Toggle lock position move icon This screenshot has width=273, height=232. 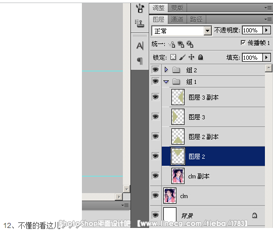point(191,57)
